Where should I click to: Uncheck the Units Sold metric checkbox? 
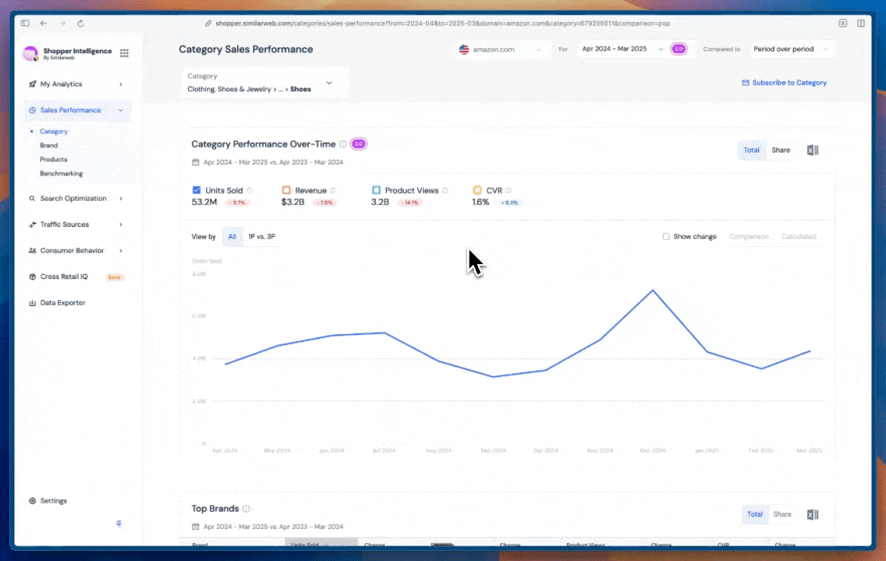[x=197, y=189]
